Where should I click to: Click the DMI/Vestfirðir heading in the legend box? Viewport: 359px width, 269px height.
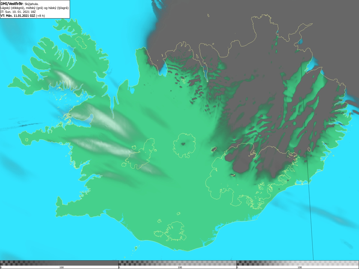[x=12, y=4]
